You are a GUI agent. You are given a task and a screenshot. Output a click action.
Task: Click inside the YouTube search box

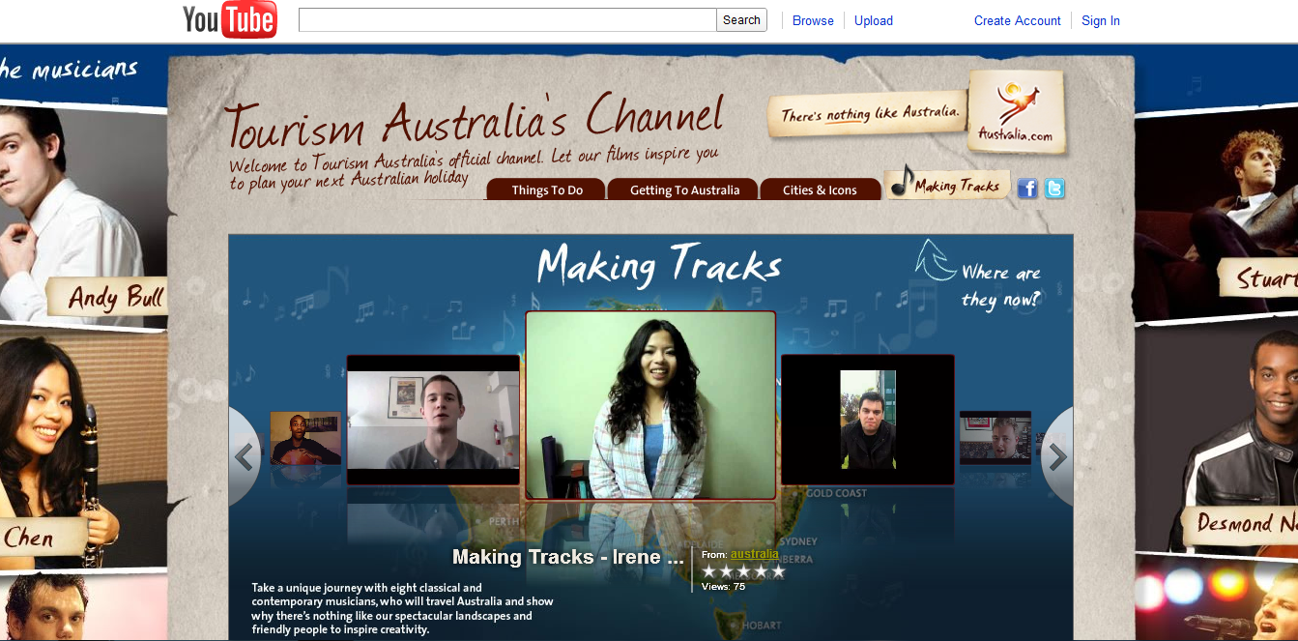(507, 20)
